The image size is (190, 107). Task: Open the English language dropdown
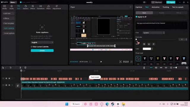(42, 43)
